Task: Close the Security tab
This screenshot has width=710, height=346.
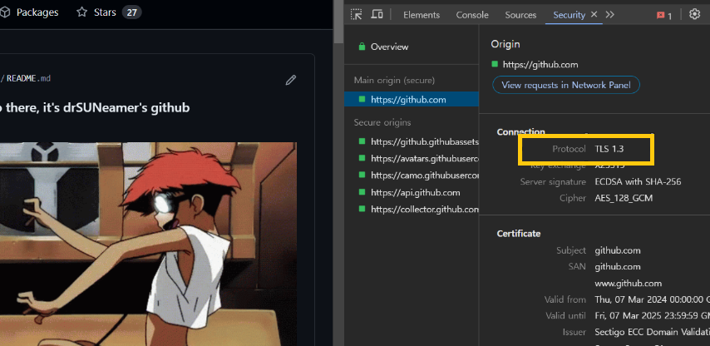Action: (x=594, y=14)
